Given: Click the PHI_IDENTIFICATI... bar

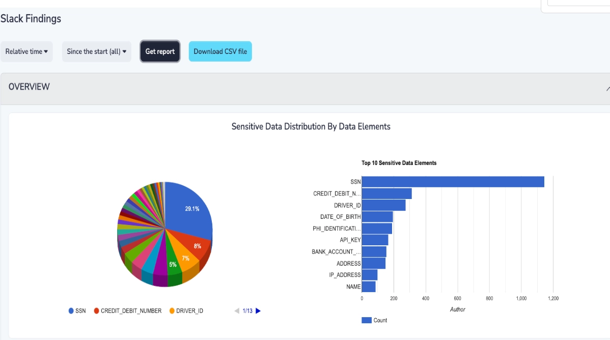Looking at the screenshot, I should (x=377, y=229).
